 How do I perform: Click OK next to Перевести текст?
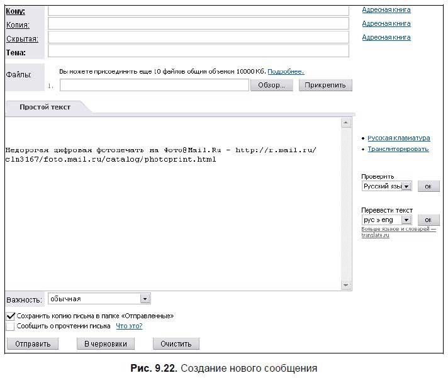pos(428,220)
